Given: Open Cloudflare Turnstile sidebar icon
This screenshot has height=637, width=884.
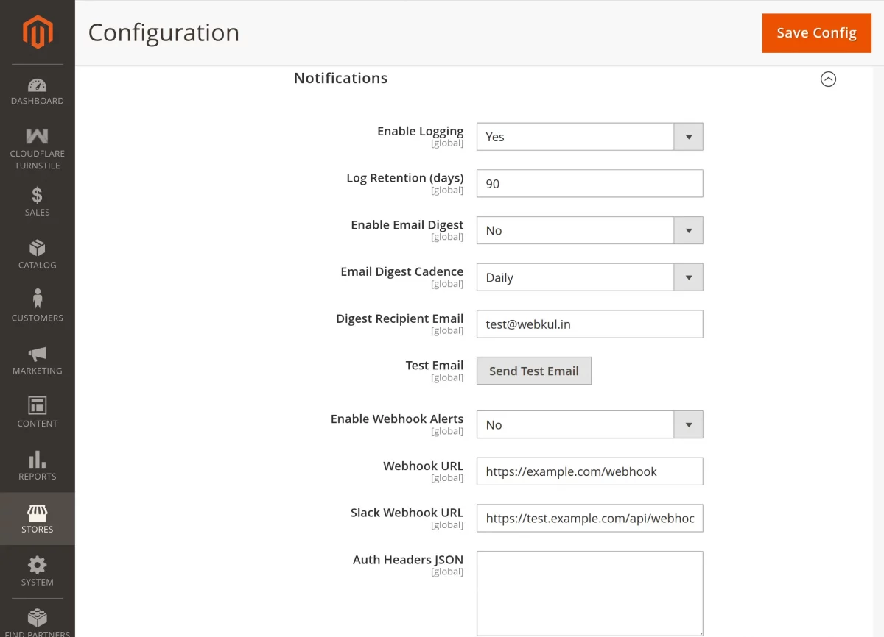Looking at the screenshot, I should 37,136.
